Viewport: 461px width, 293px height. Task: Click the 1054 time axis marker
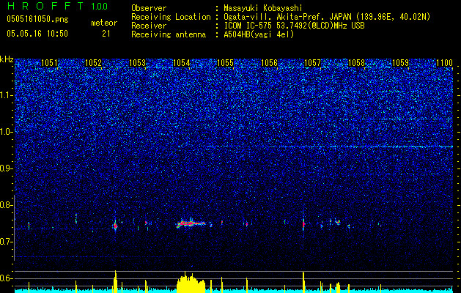click(x=182, y=63)
